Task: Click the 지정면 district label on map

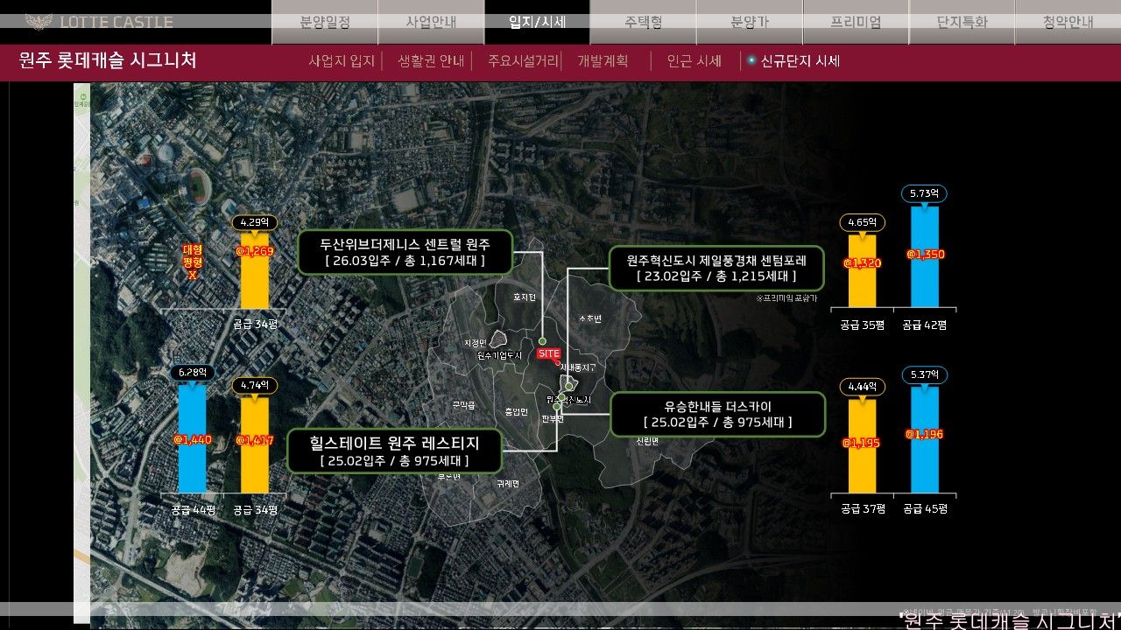Action: [476, 343]
